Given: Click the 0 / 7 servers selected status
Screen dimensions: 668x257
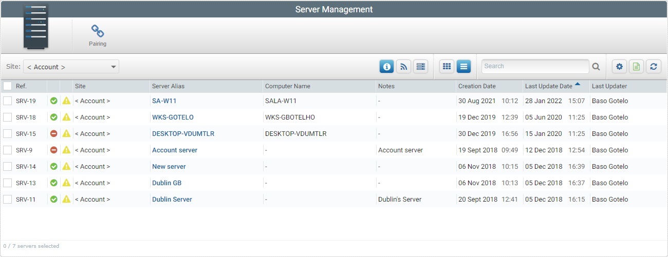Looking at the screenshot, I should click(x=31, y=246).
